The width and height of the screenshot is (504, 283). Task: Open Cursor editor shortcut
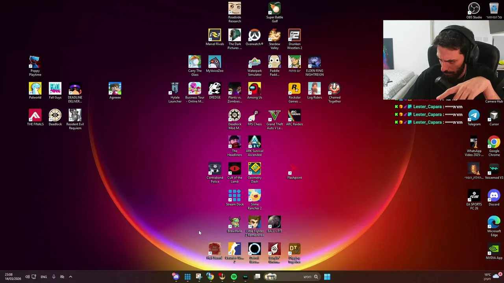(x=494, y=118)
